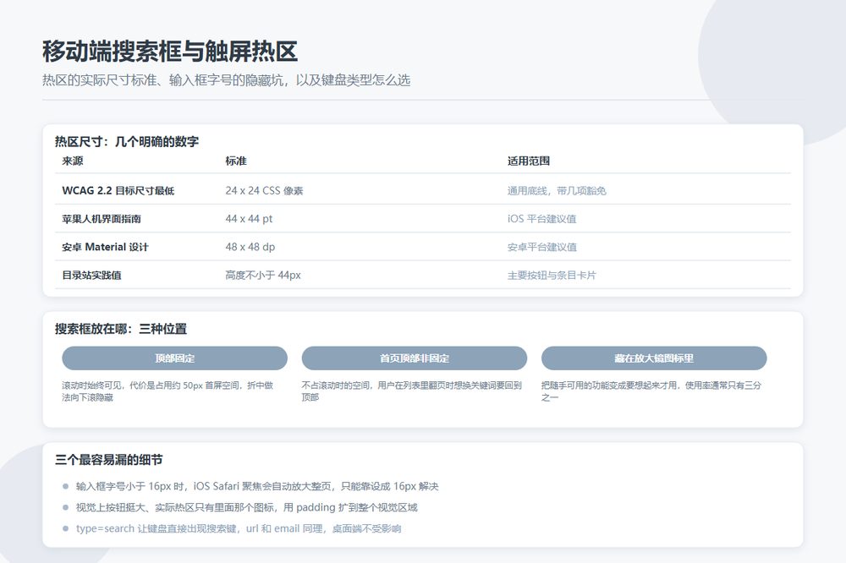Click the 适用范围 column header
Image resolution: width=846 pixels, height=563 pixels.
[528, 161]
